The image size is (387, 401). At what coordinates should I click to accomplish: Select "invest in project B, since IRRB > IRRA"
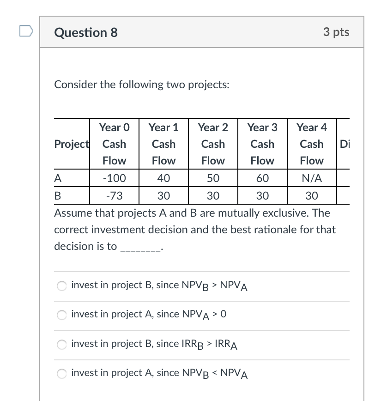[x=61, y=345]
